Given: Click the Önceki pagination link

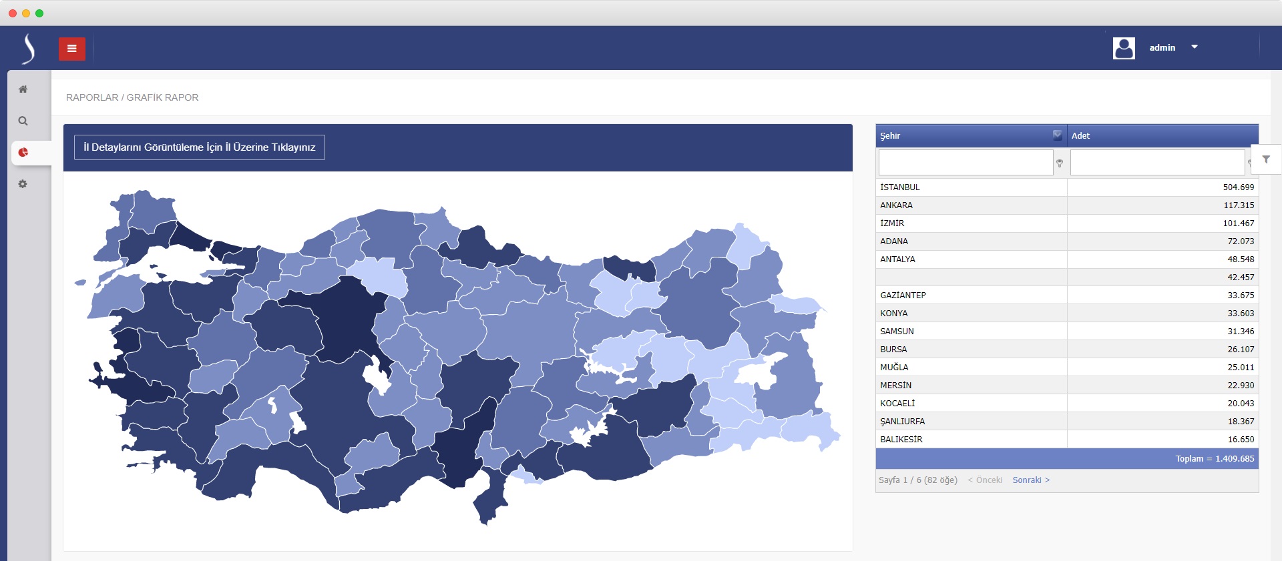Looking at the screenshot, I should (x=985, y=480).
